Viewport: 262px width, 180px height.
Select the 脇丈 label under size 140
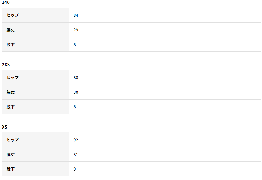[11, 30]
